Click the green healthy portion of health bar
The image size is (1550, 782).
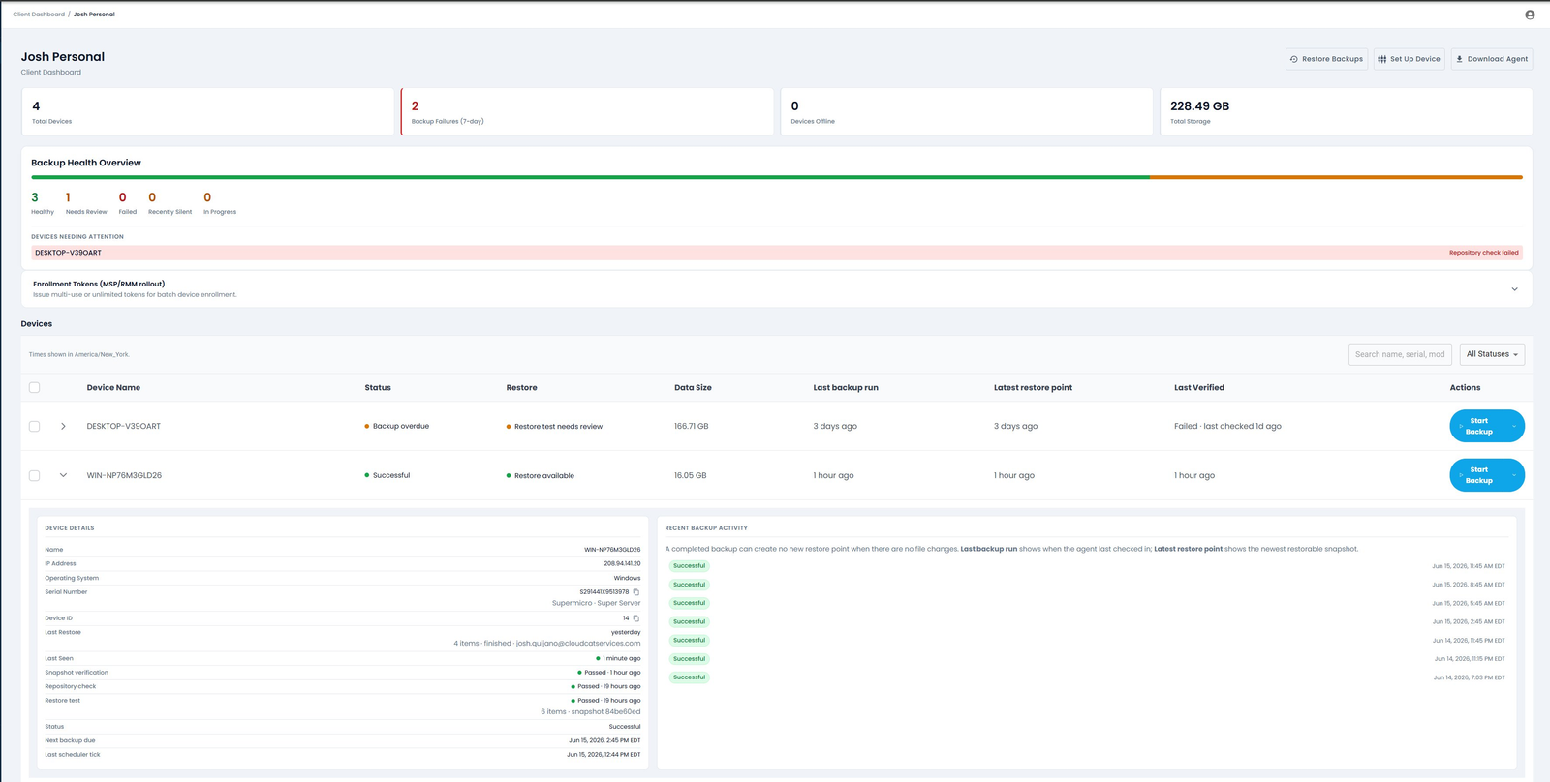(590, 177)
